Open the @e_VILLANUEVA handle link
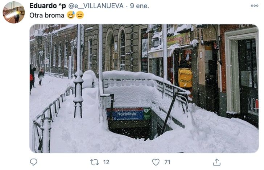 pos(96,6)
